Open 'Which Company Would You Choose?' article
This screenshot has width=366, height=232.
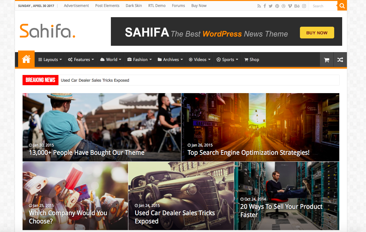click(68, 217)
